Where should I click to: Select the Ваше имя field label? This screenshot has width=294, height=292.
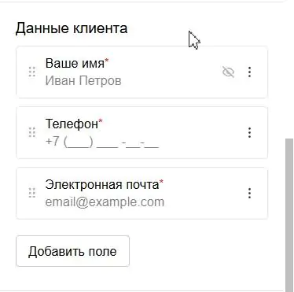75,64
